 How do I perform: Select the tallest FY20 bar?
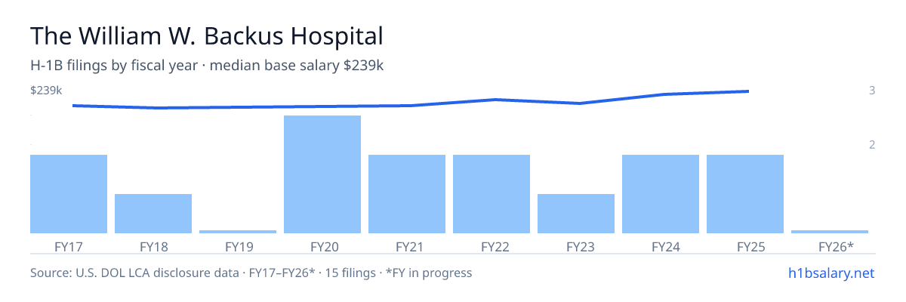[322, 174]
